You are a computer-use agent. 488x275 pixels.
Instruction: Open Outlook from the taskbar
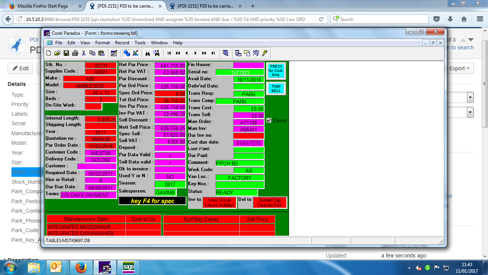tap(56, 268)
